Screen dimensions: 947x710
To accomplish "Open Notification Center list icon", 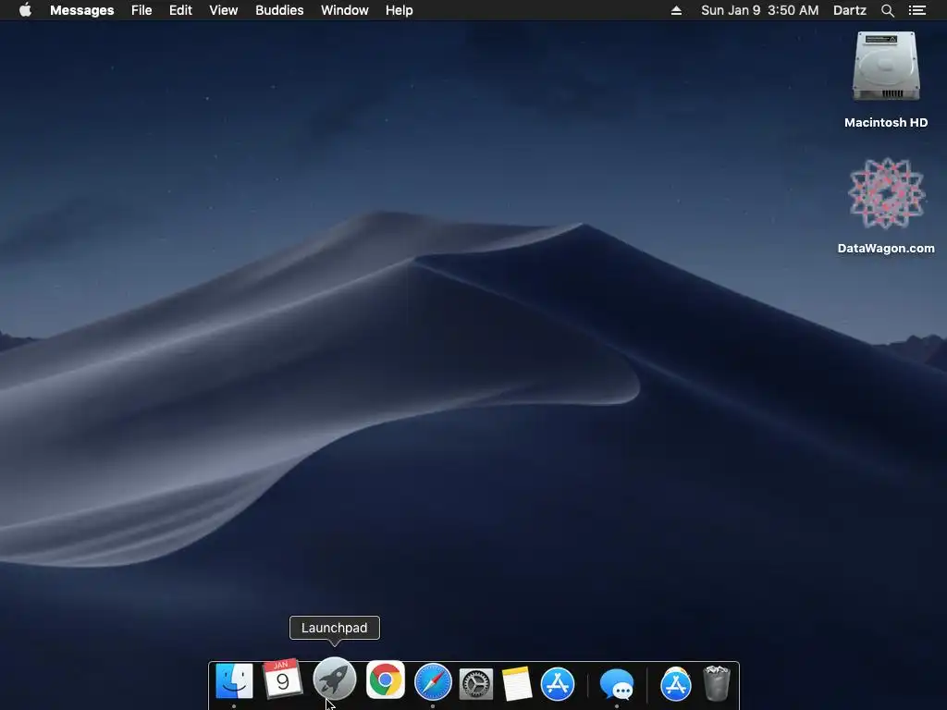I will click(916, 10).
